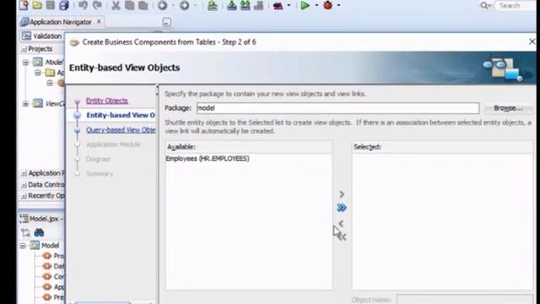This screenshot has width=540, height=304.
Task: Collapse the folder node under Model project
Action: (37, 73)
